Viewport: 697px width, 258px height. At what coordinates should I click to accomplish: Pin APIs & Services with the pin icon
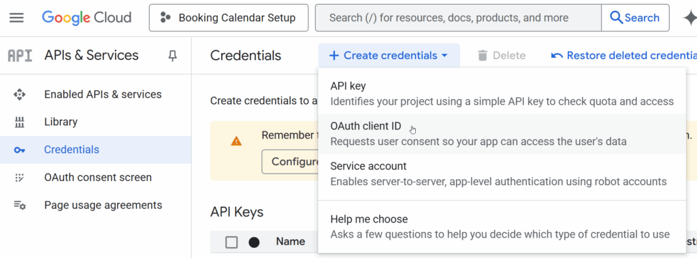click(172, 56)
